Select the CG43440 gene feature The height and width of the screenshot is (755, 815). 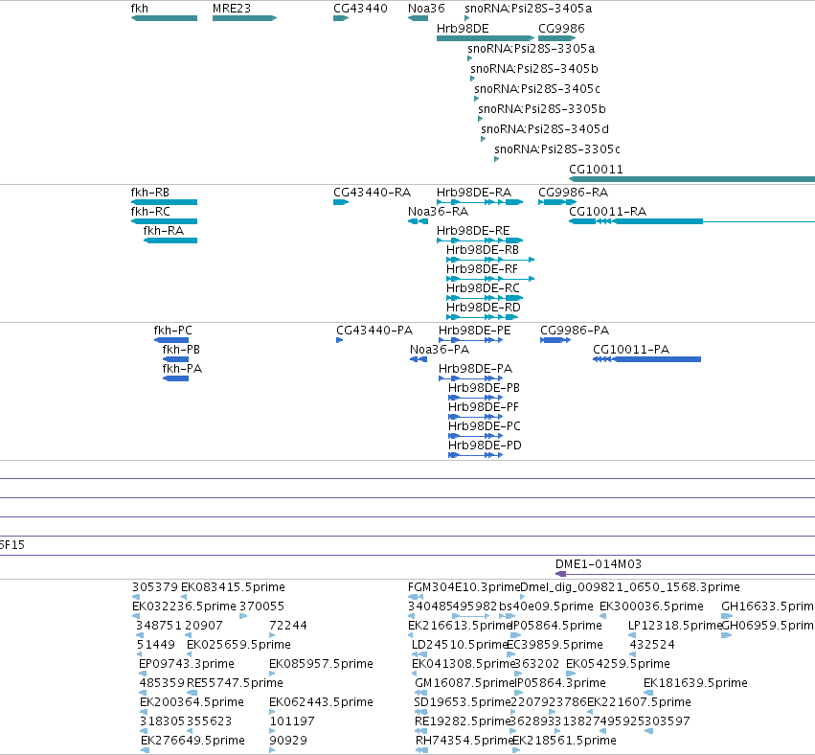pyautogui.click(x=341, y=18)
